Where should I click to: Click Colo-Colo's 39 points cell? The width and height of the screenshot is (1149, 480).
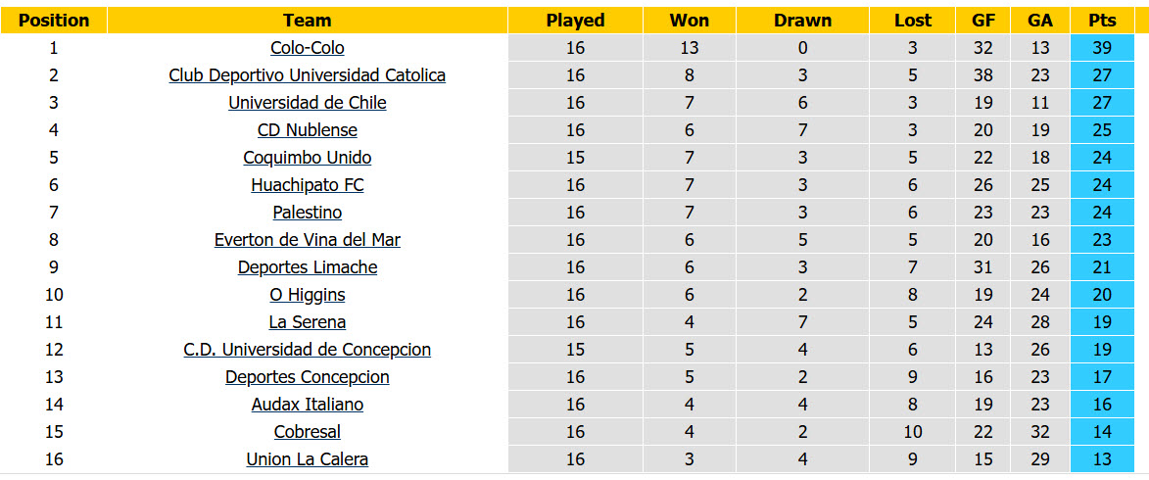tap(1102, 48)
